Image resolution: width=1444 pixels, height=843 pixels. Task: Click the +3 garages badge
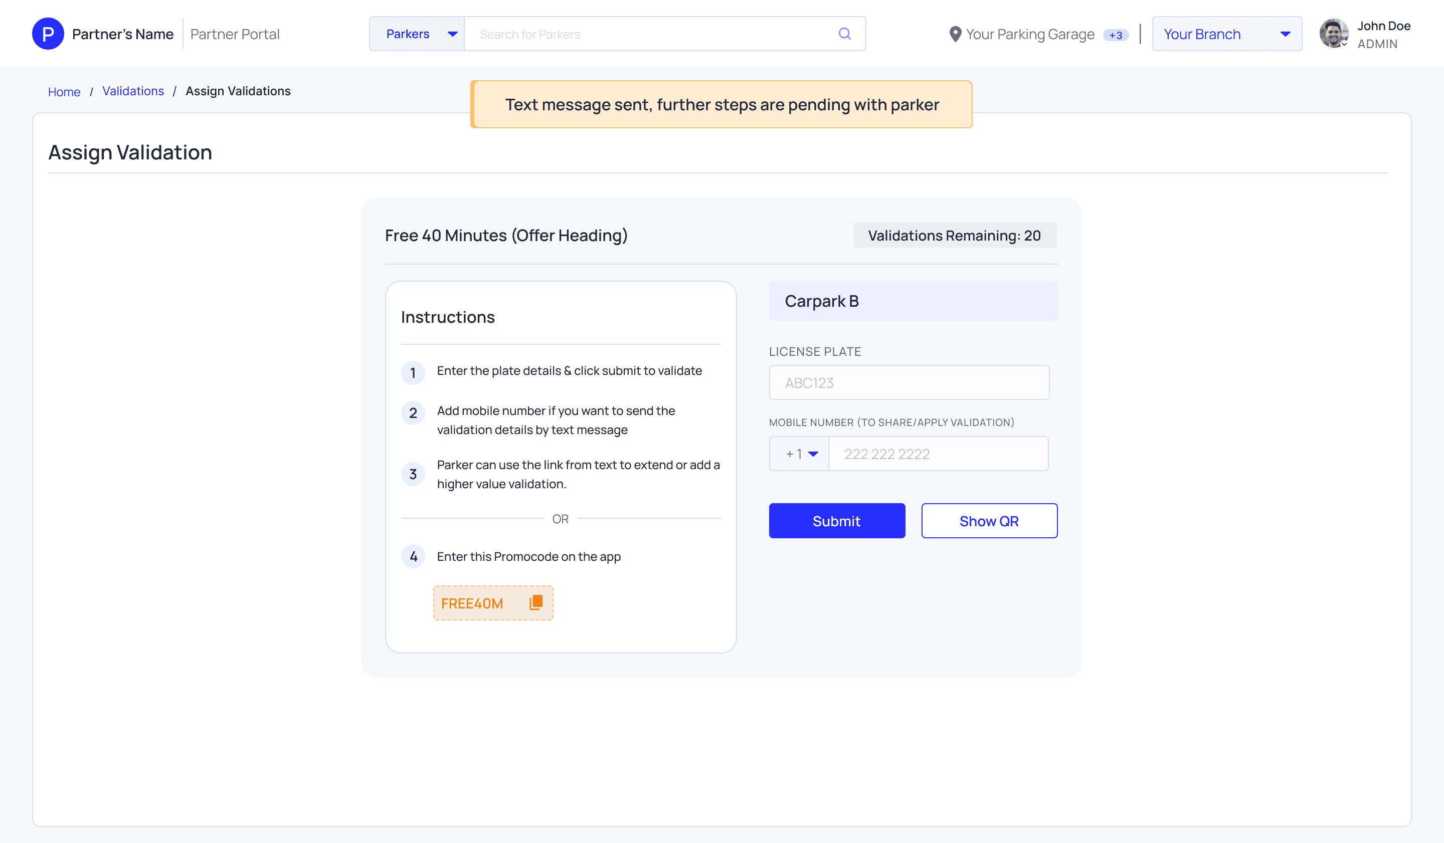pos(1115,35)
